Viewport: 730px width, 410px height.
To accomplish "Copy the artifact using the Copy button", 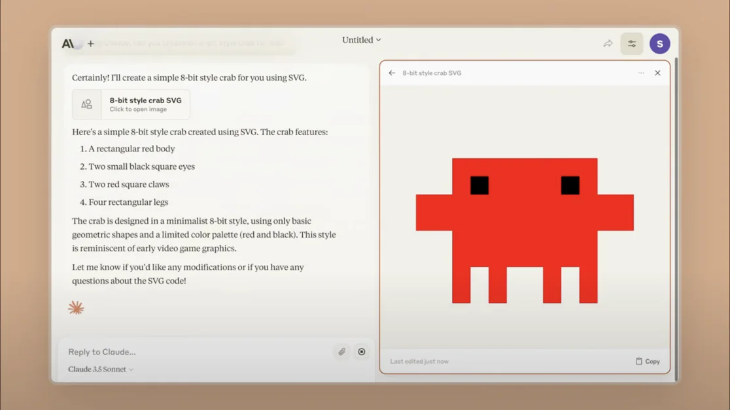I will click(x=648, y=361).
